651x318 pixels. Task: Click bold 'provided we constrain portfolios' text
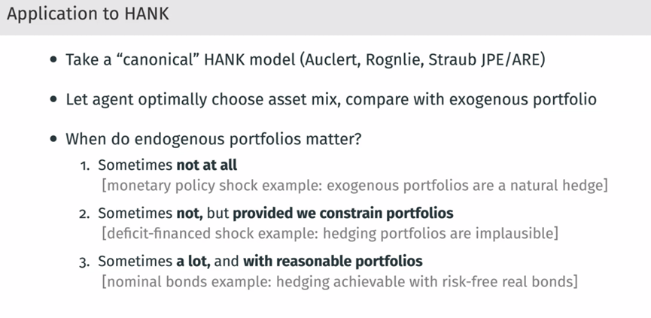(342, 213)
